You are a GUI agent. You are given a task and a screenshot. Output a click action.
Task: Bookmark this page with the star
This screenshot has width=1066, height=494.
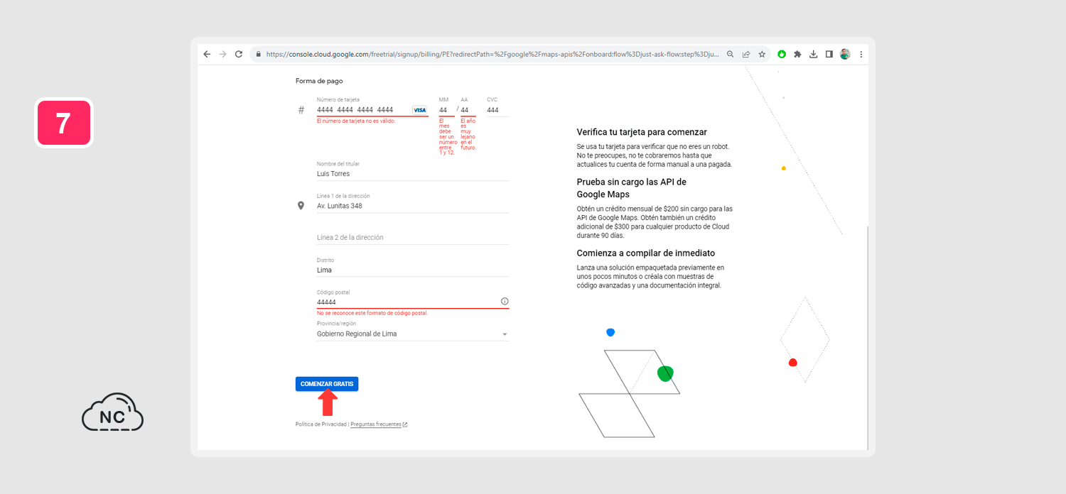click(x=762, y=54)
